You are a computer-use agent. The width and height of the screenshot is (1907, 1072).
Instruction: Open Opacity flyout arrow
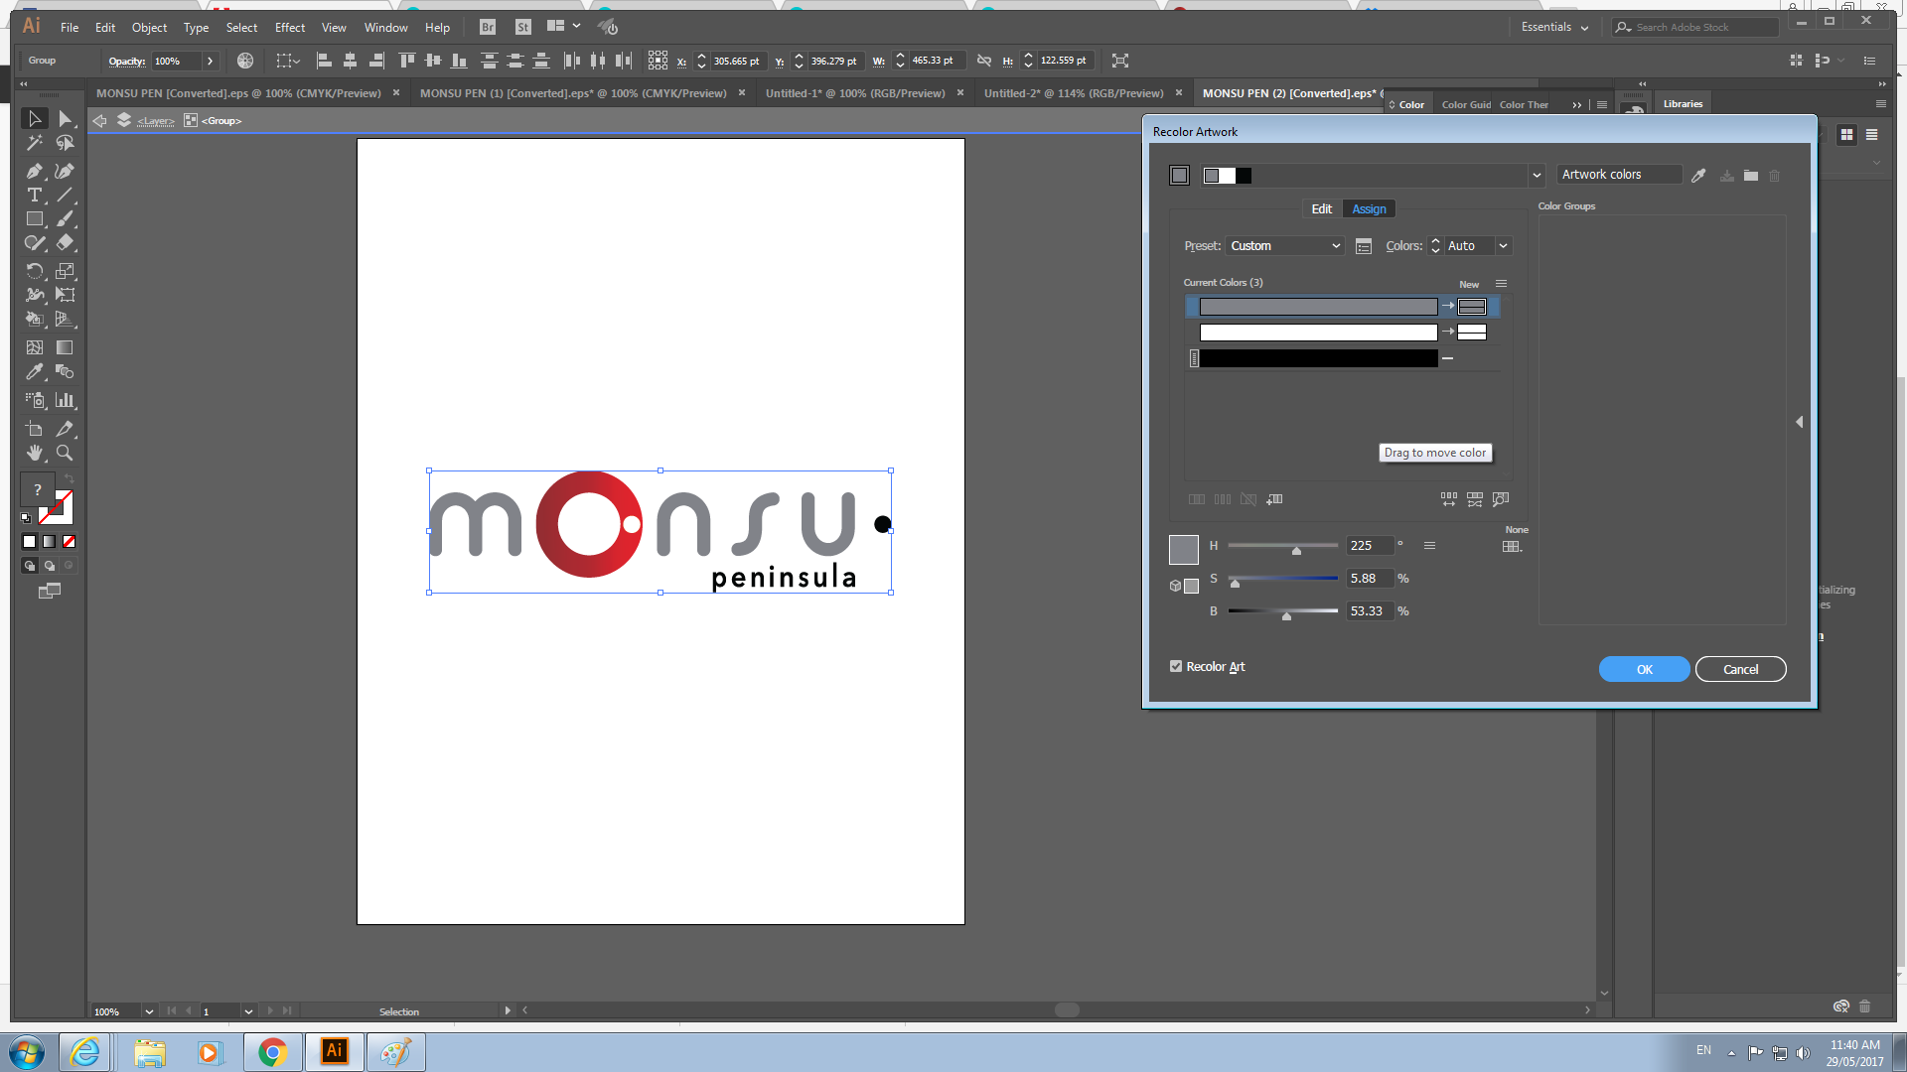pos(210,62)
